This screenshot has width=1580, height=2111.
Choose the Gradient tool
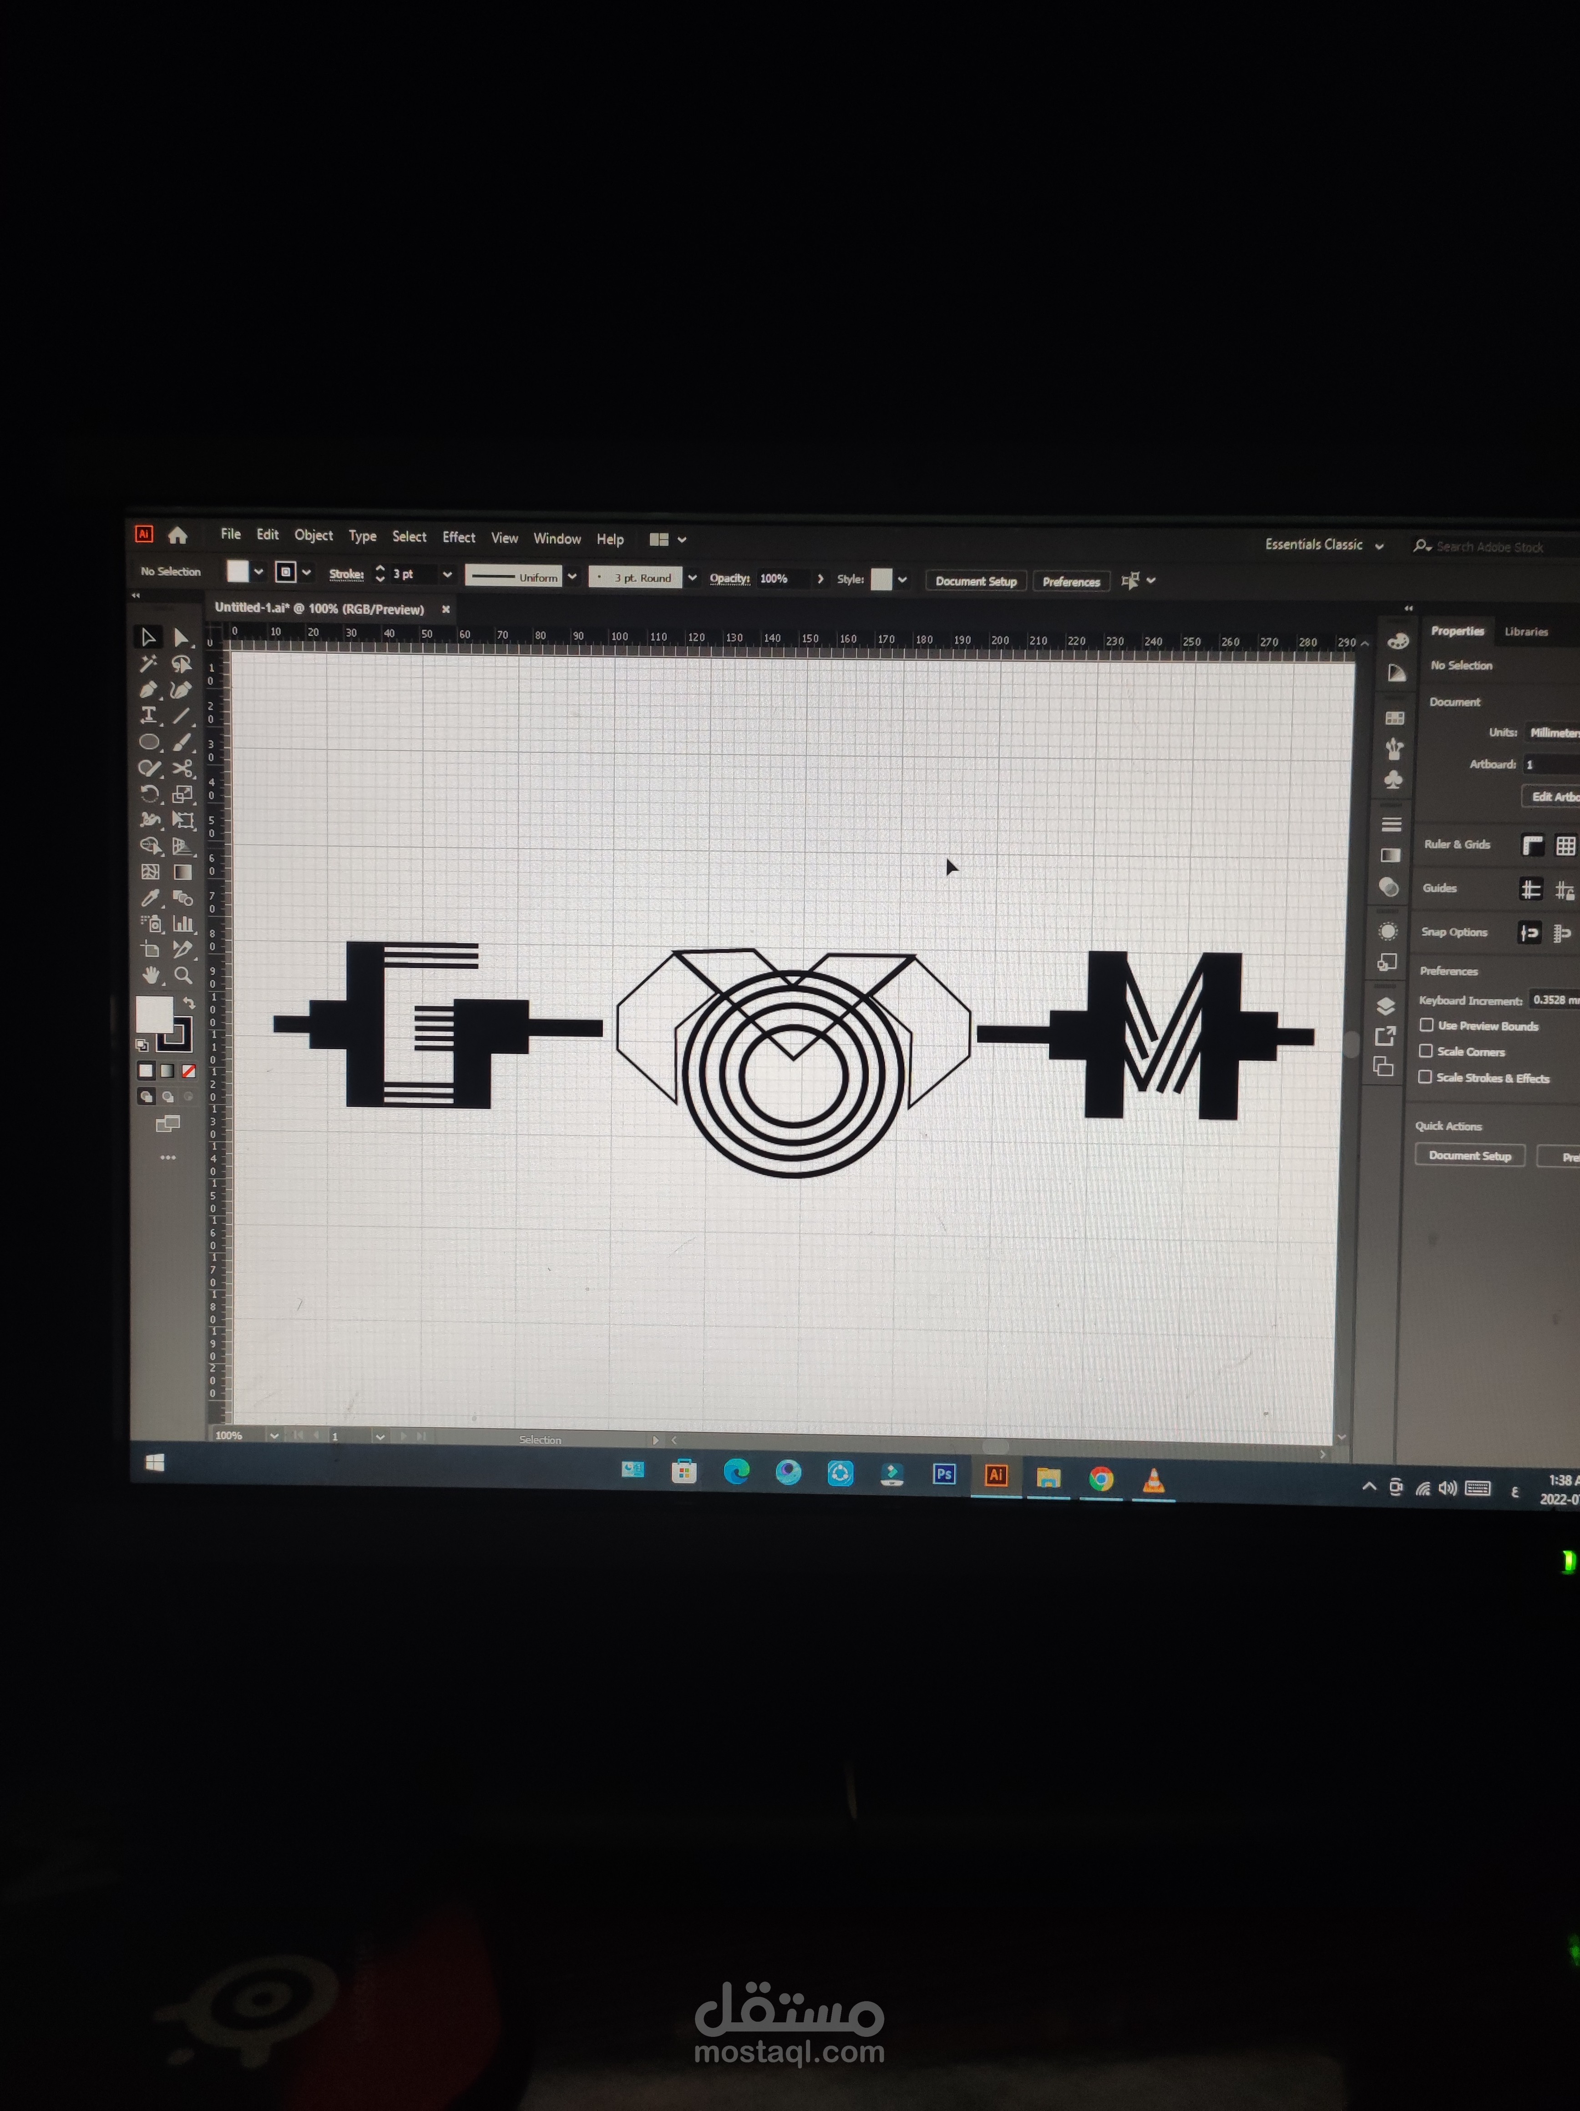pos(182,871)
